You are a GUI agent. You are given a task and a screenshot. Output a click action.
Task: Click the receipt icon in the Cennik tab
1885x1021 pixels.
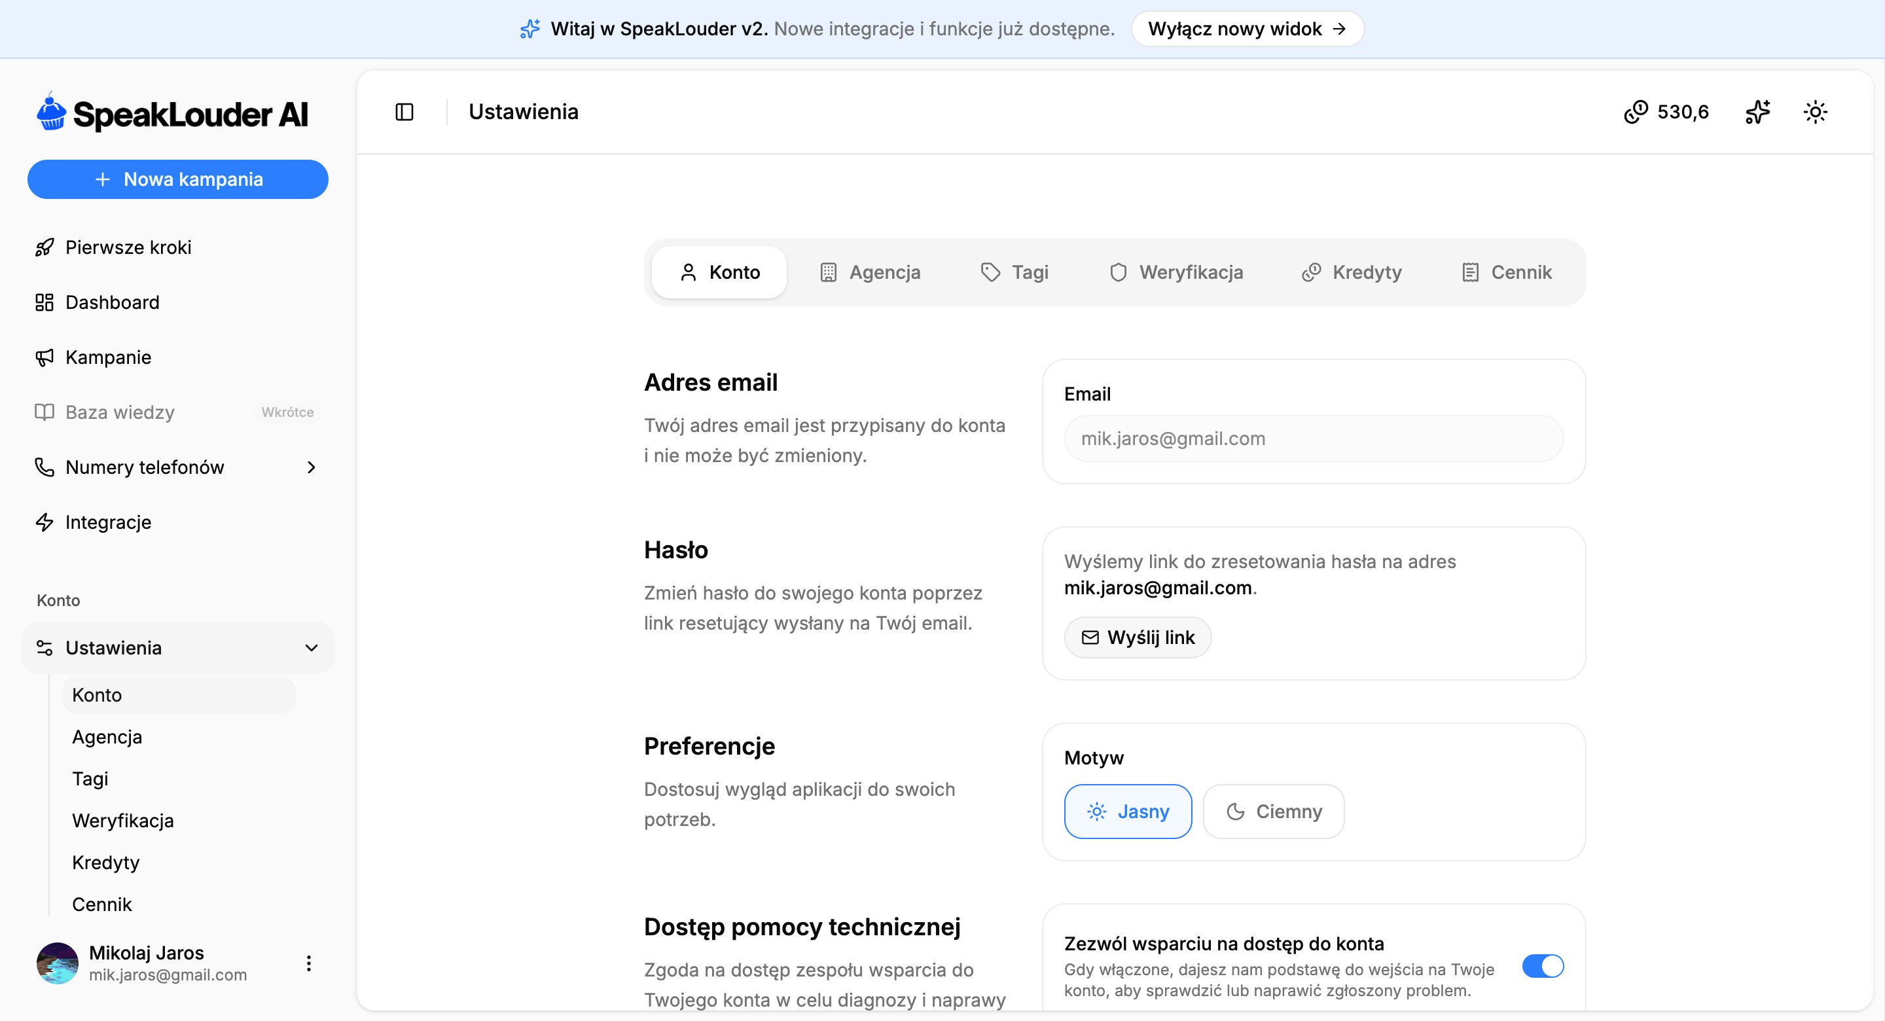tap(1470, 272)
